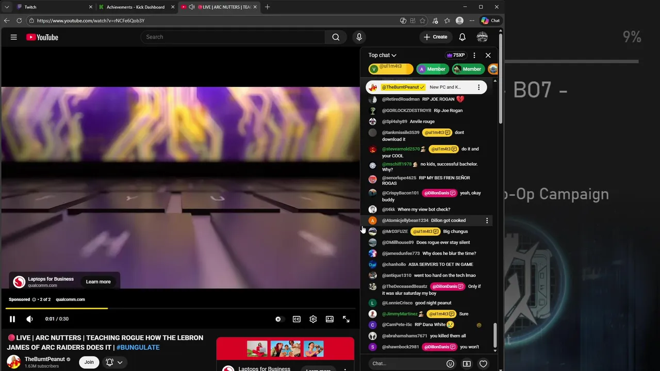Viewport: 660px width, 371px height.
Task: Mute the video player volume
Action: [x=30, y=319]
